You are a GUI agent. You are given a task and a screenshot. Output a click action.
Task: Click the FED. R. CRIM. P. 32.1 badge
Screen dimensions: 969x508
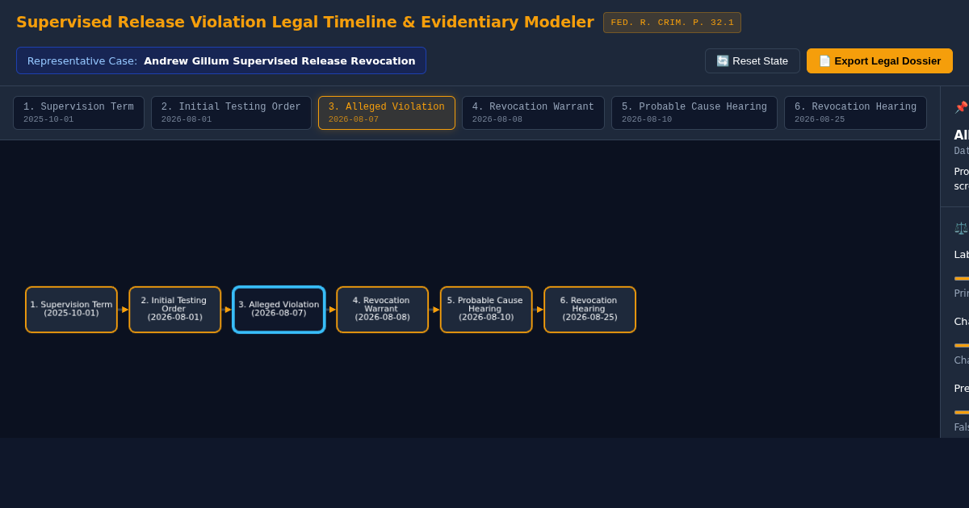click(672, 23)
